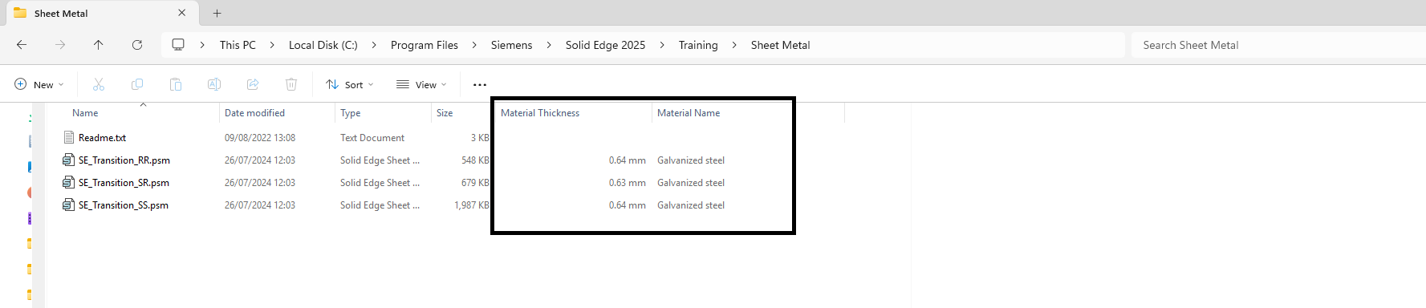Select the SE_Transition_RR.psm file icon
The height and width of the screenshot is (308, 1426).
pos(69,160)
